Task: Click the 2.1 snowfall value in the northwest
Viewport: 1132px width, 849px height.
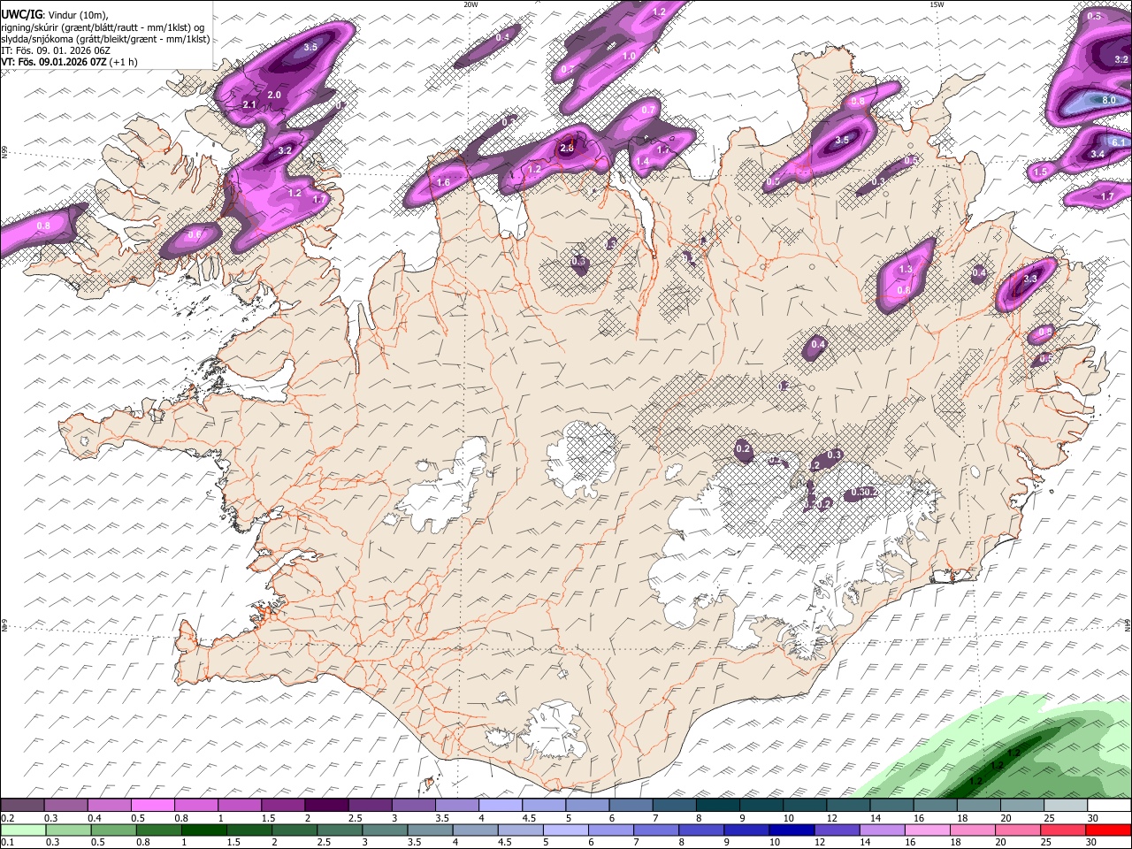Action: [x=249, y=105]
